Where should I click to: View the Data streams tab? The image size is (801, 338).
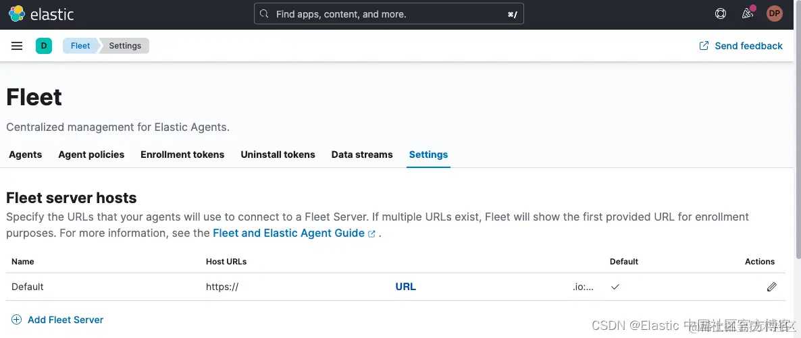click(362, 154)
